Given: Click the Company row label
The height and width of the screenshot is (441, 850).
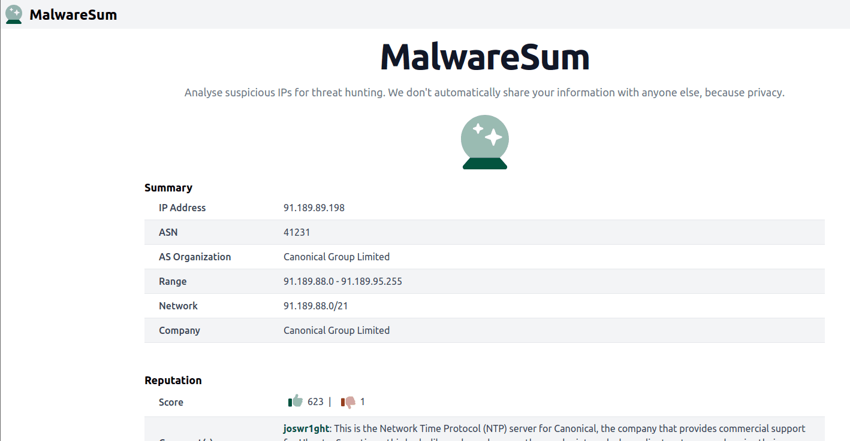Looking at the screenshot, I should pyautogui.click(x=179, y=330).
